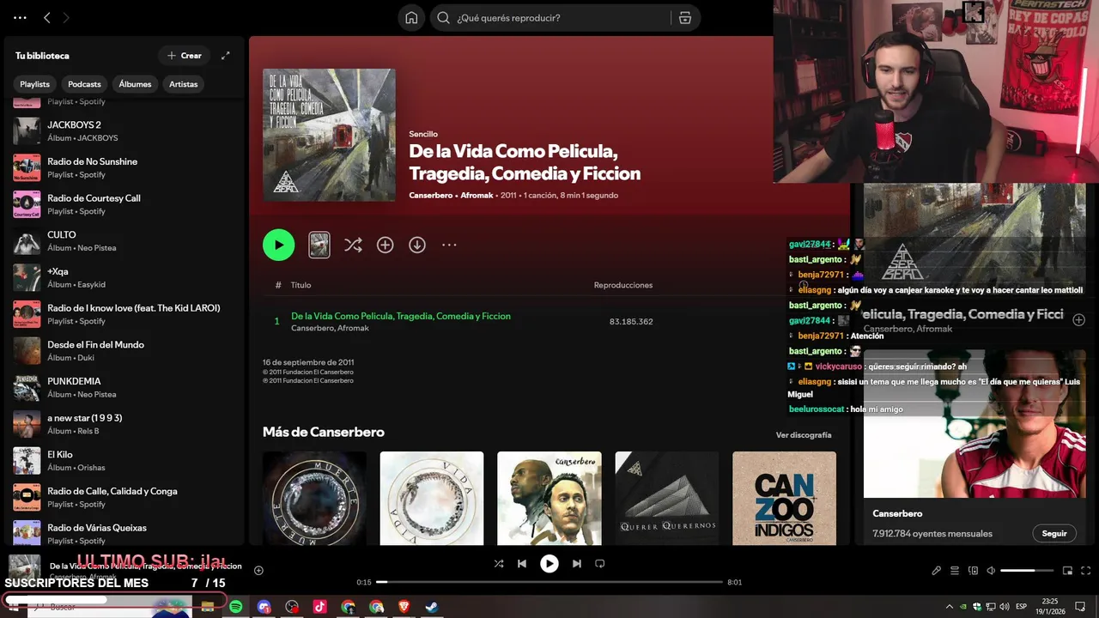
Task: Mute with the speaker icon
Action: click(991, 571)
